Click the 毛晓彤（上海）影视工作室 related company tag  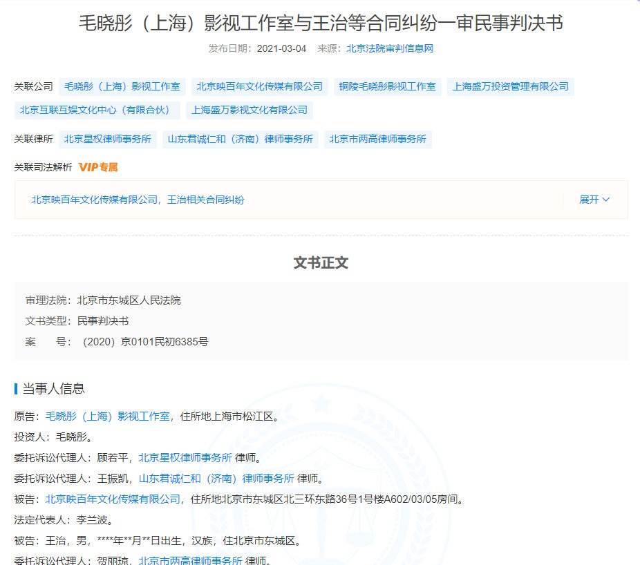pos(122,86)
